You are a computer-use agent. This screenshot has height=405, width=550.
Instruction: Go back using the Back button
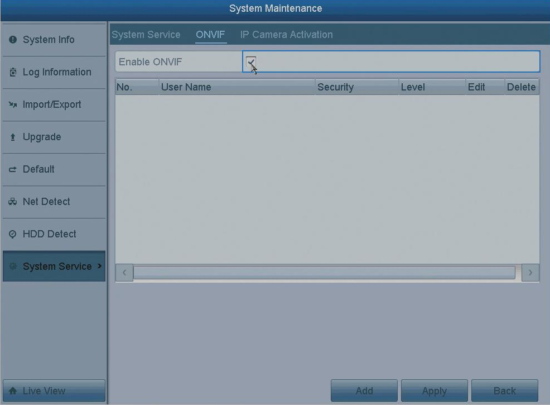tap(504, 391)
